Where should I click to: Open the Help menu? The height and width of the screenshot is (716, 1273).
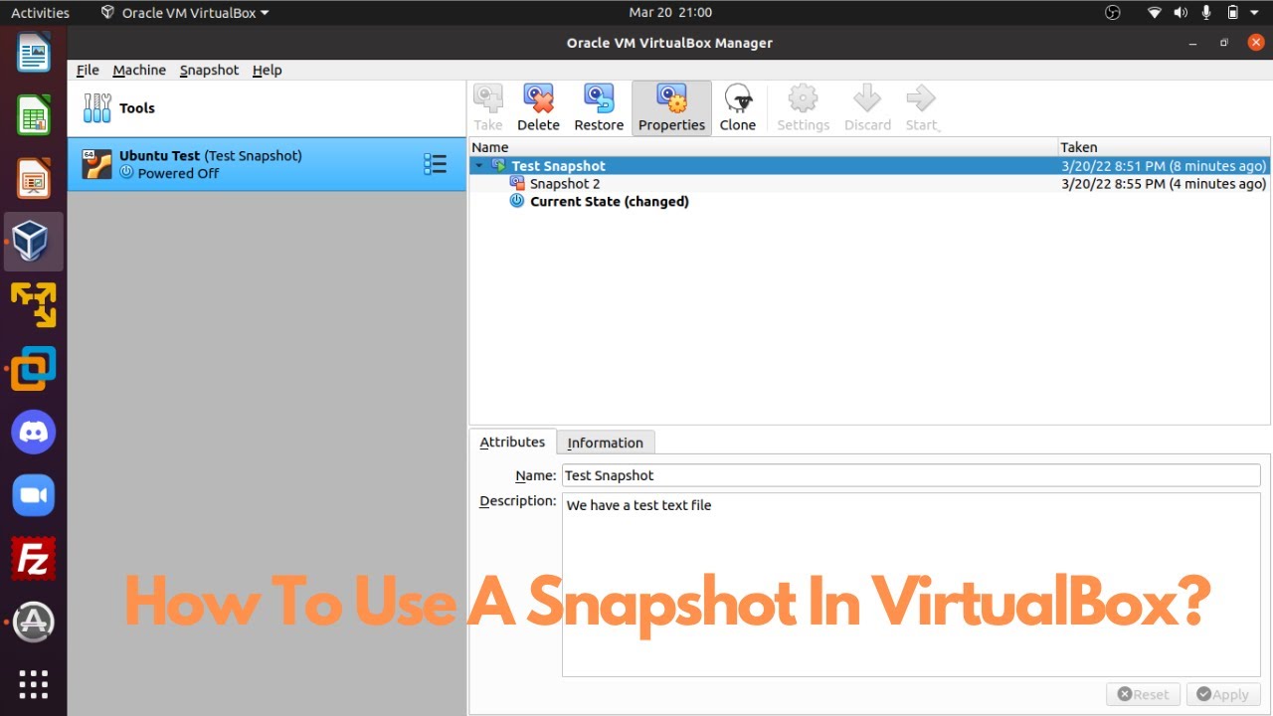click(267, 71)
